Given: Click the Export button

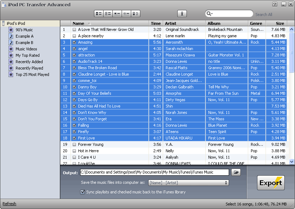Looking at the screenshot, I should click(x=271, y=183).
